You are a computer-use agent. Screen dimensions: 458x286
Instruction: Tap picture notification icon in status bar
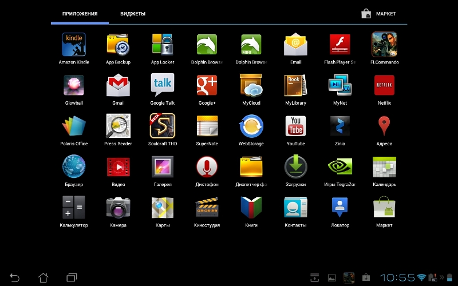coord(332,278)
